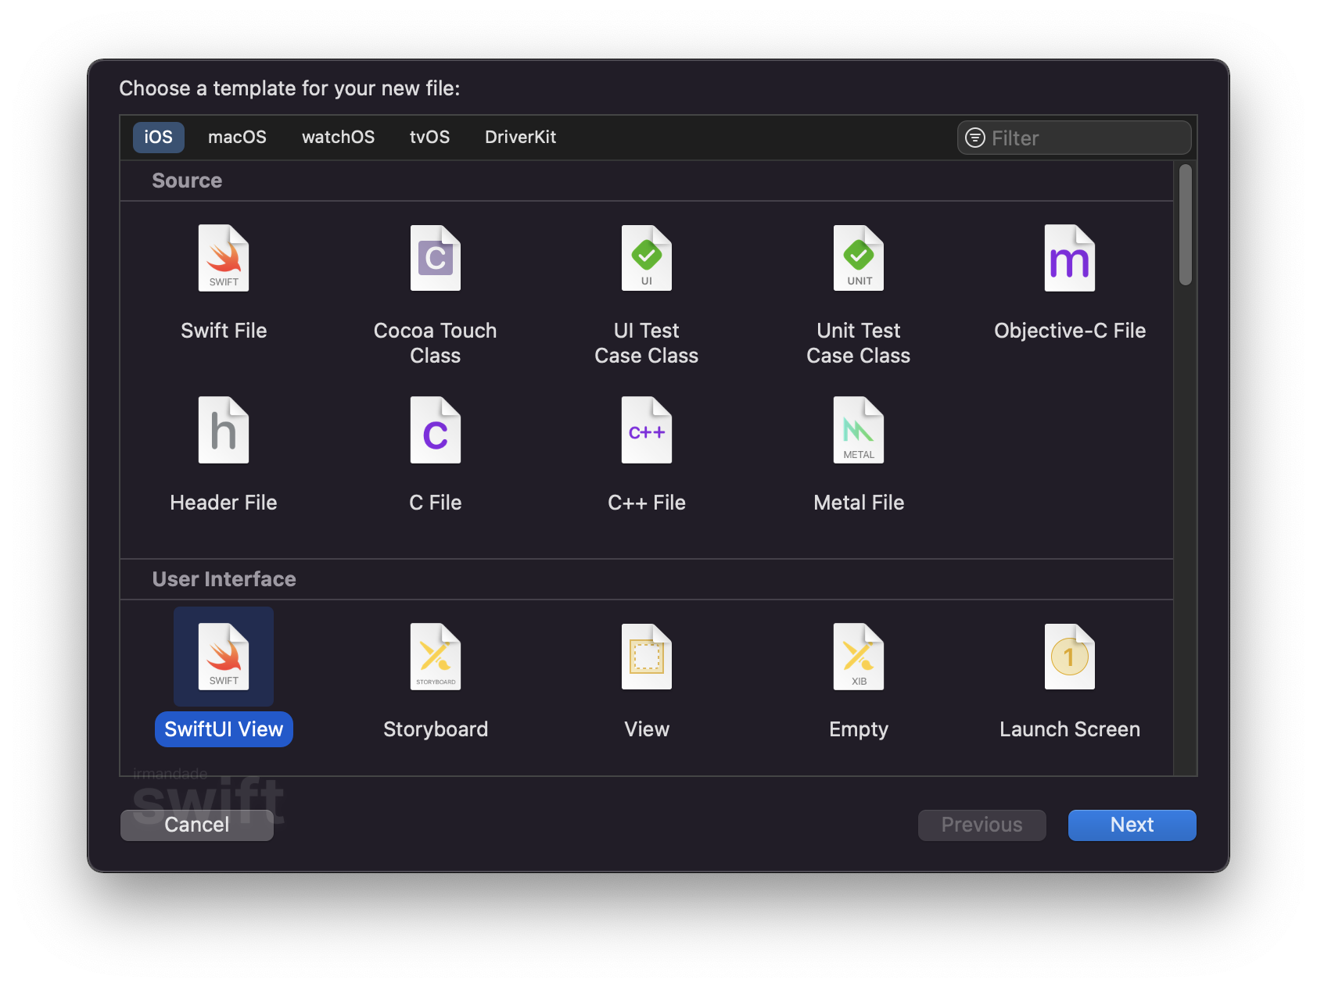The height and width of the screenshot is (988, 1317).
Task: Select the Unit Test Case Class icon
Action: pyautogui.click(x=859, y=258)
